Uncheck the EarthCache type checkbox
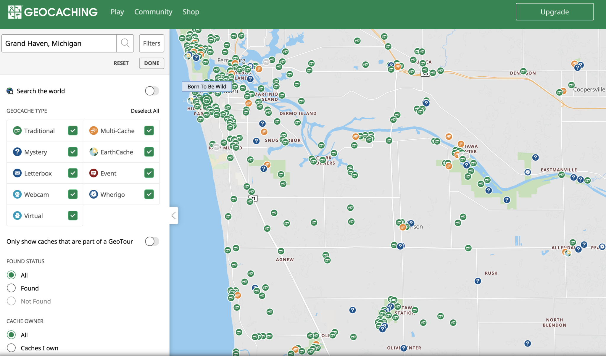The height and width of the screenshot is (356, 606). point(149,152)
